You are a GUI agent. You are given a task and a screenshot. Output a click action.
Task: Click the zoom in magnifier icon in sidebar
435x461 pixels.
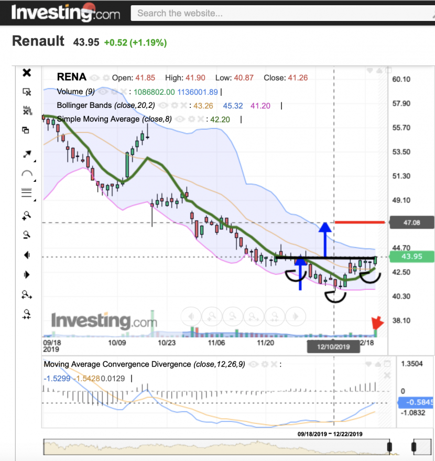tap(27, 216)
